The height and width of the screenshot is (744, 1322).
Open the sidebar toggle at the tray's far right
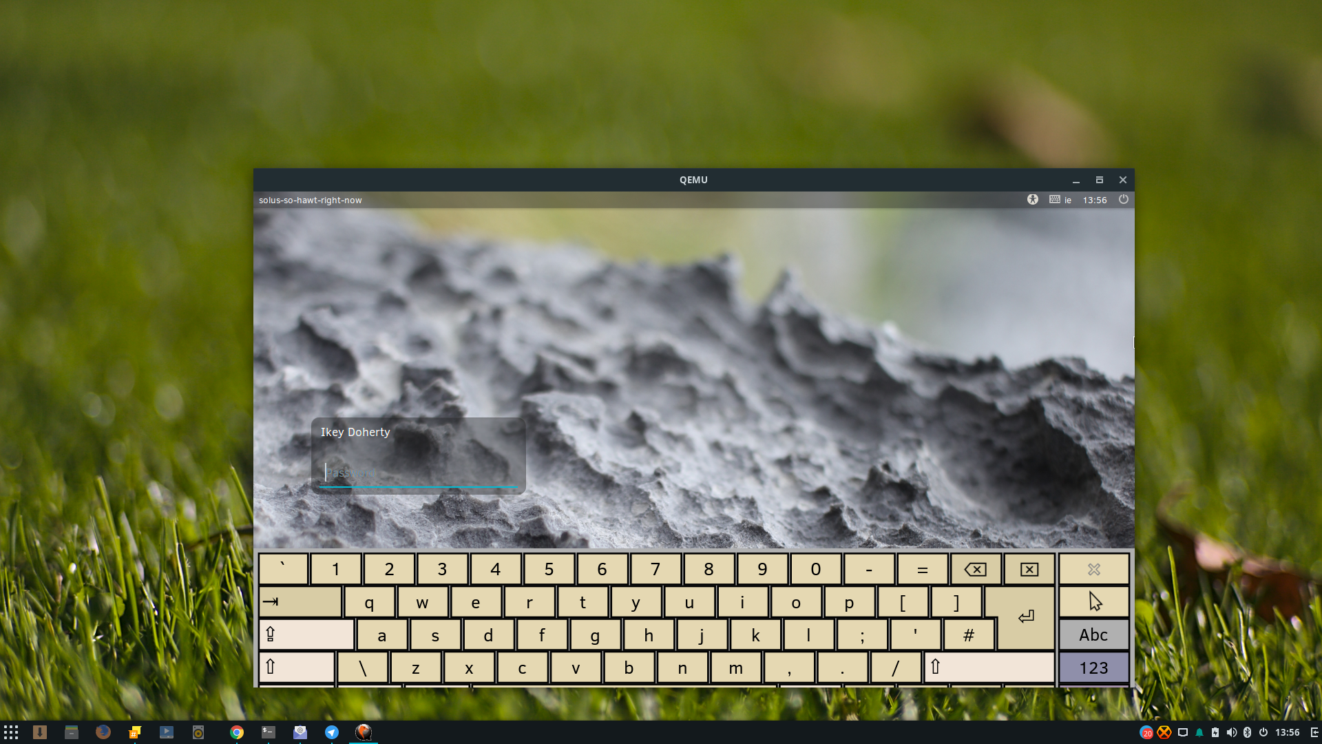tap(1314, 732)
